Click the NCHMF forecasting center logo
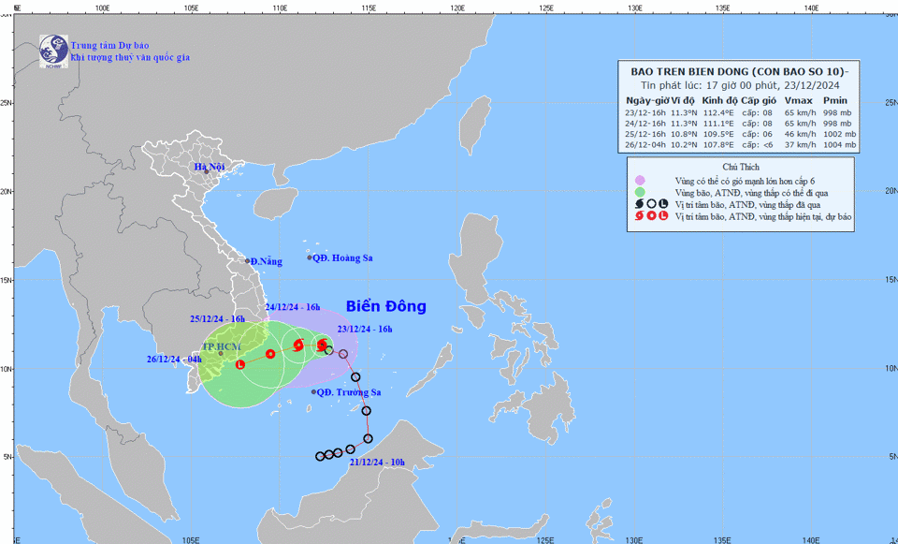Image resolution: width=898 pixels, height=544 pixels. [x=53, y=51]
